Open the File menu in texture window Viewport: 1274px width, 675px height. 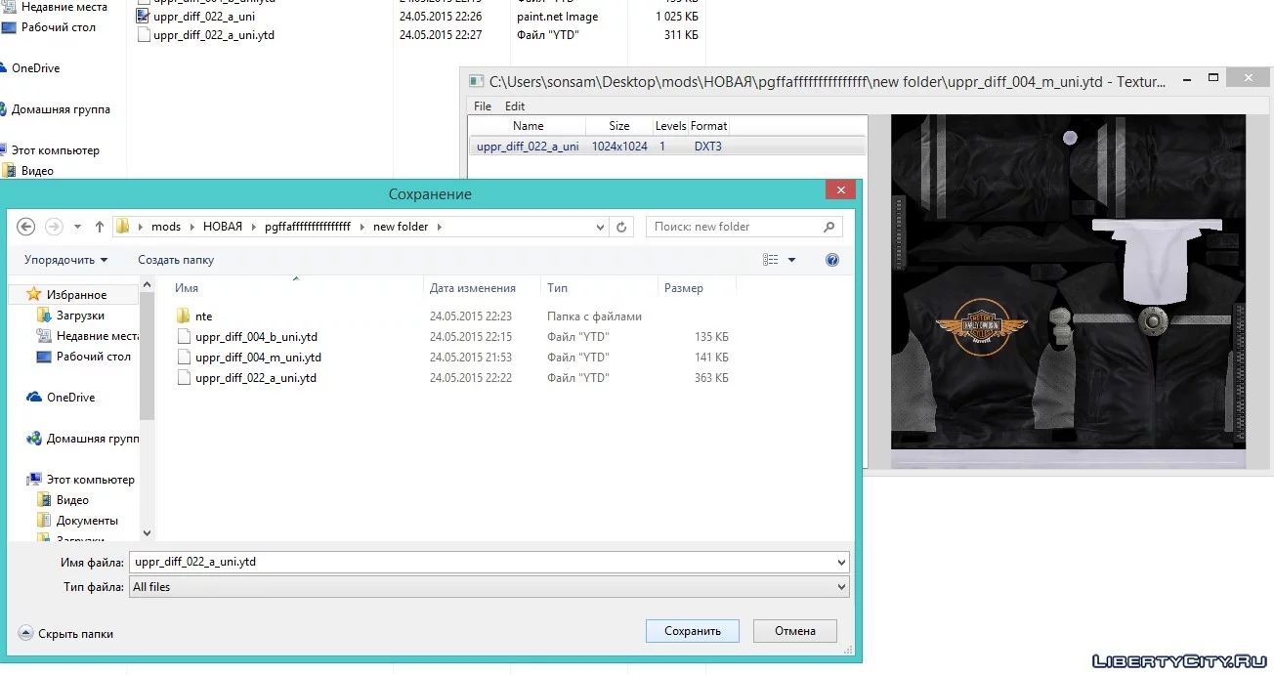point(483,106)
